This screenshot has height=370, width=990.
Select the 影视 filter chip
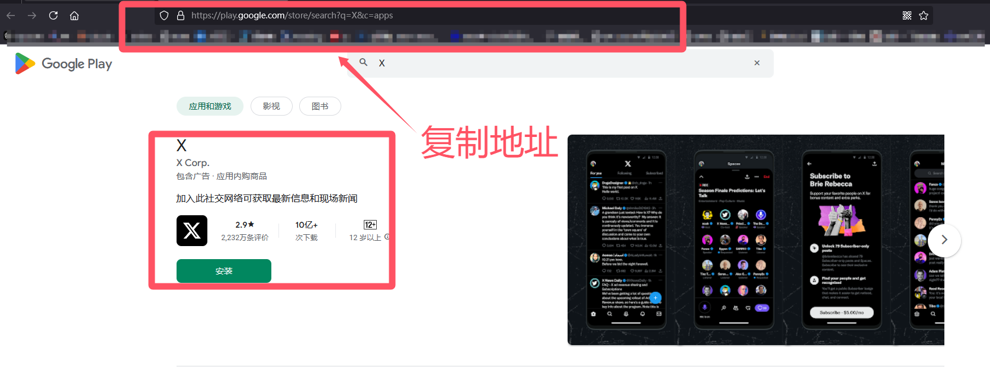tap(271, 106)
